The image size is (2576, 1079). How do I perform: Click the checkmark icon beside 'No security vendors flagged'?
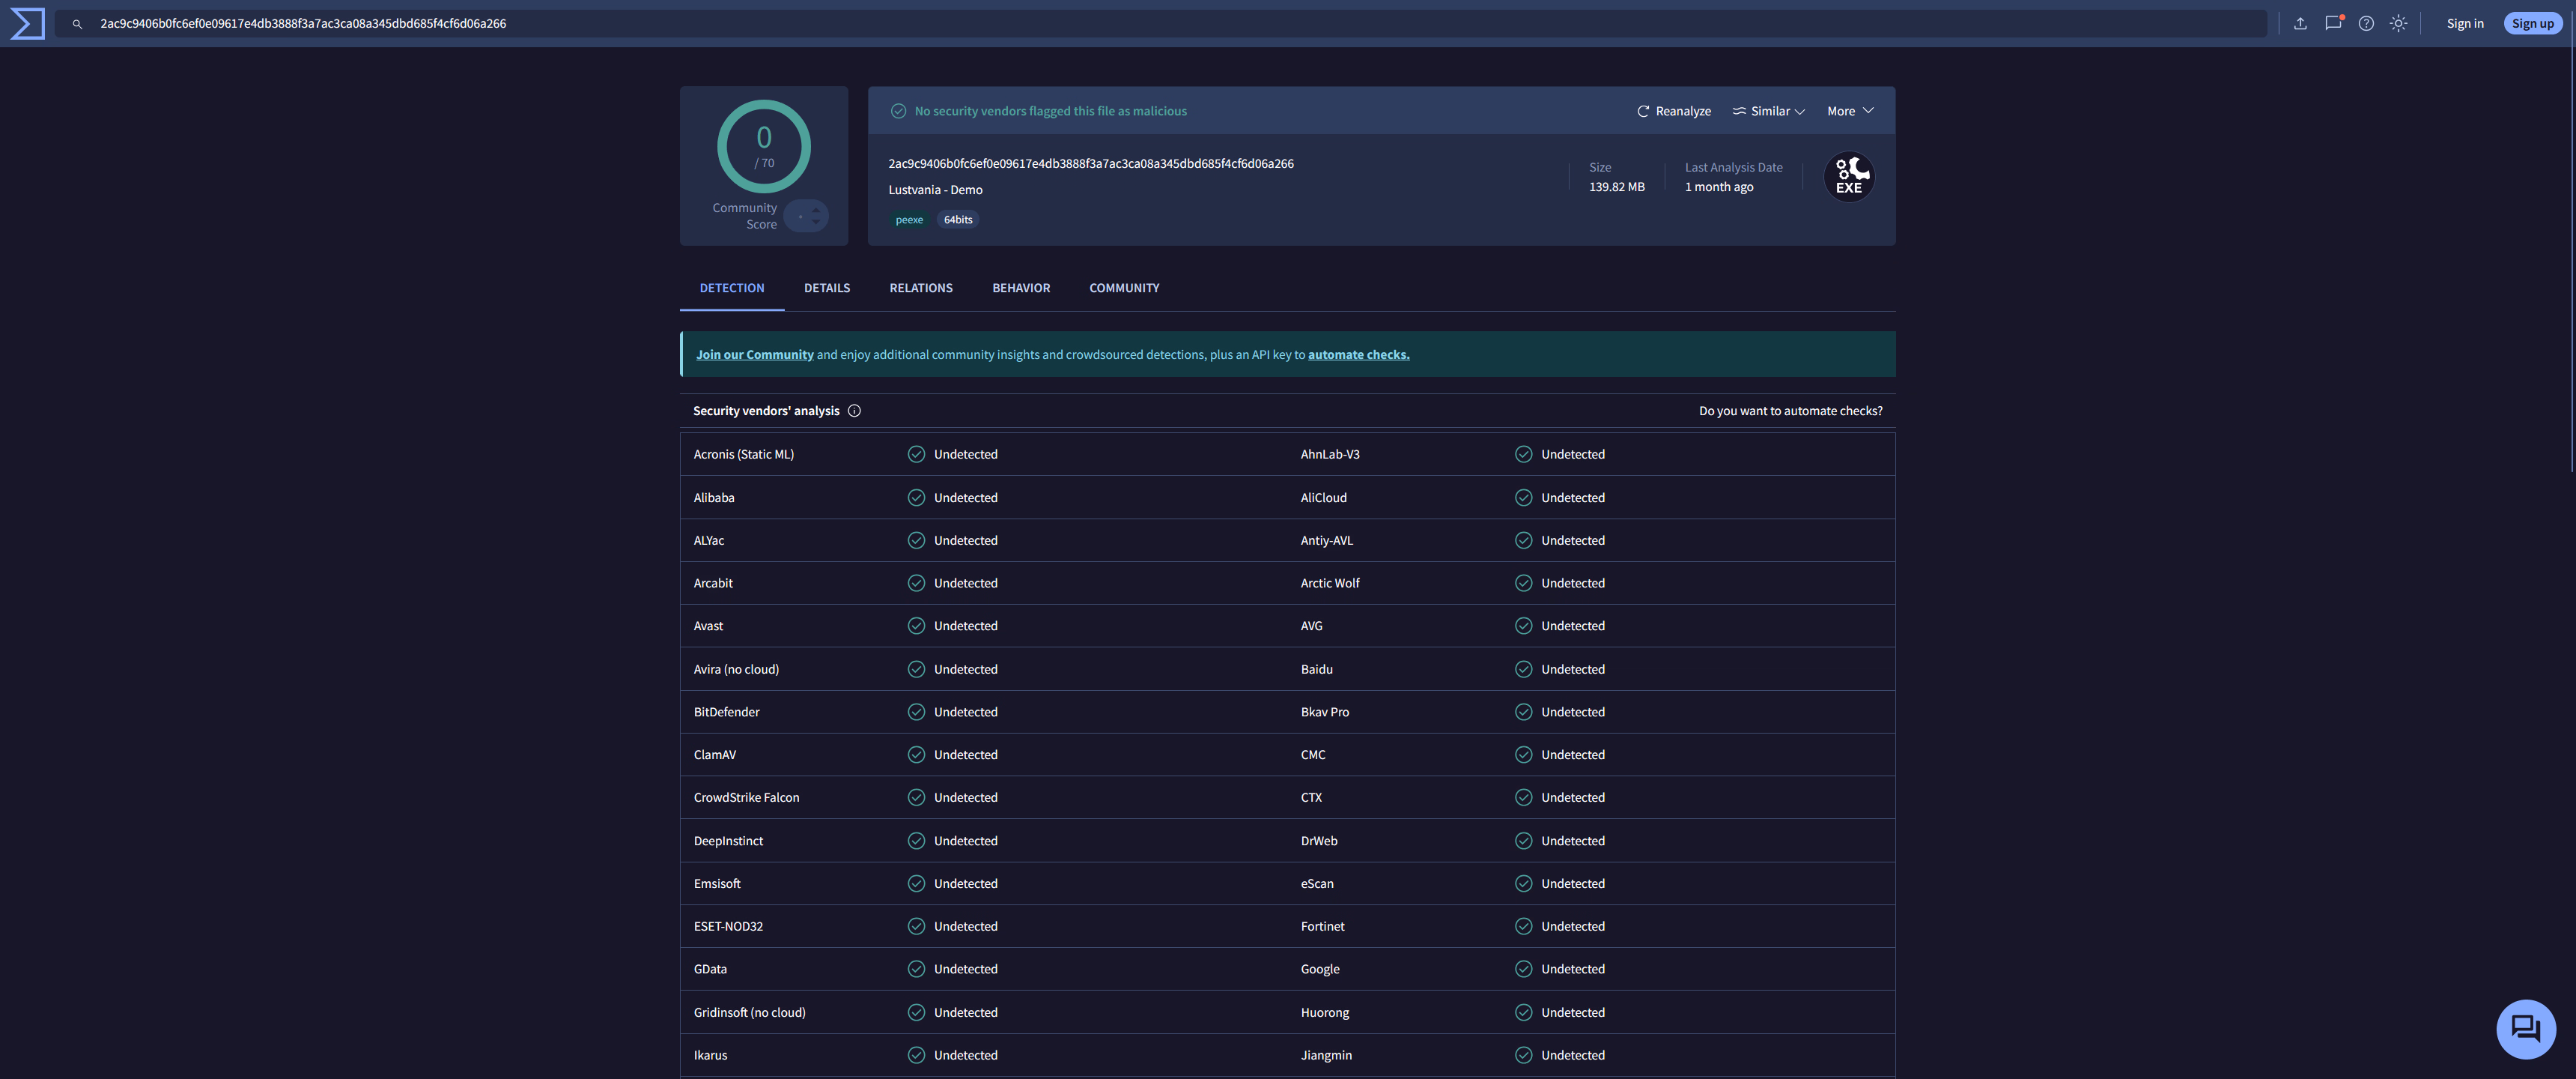click(x=898, y=111)
